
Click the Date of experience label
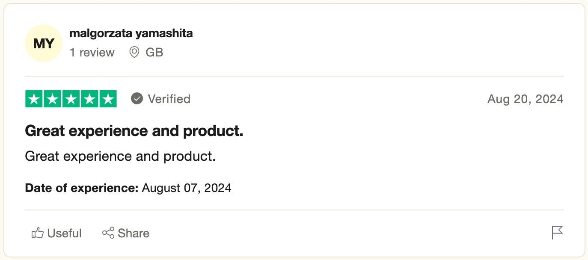click(82, 188)
